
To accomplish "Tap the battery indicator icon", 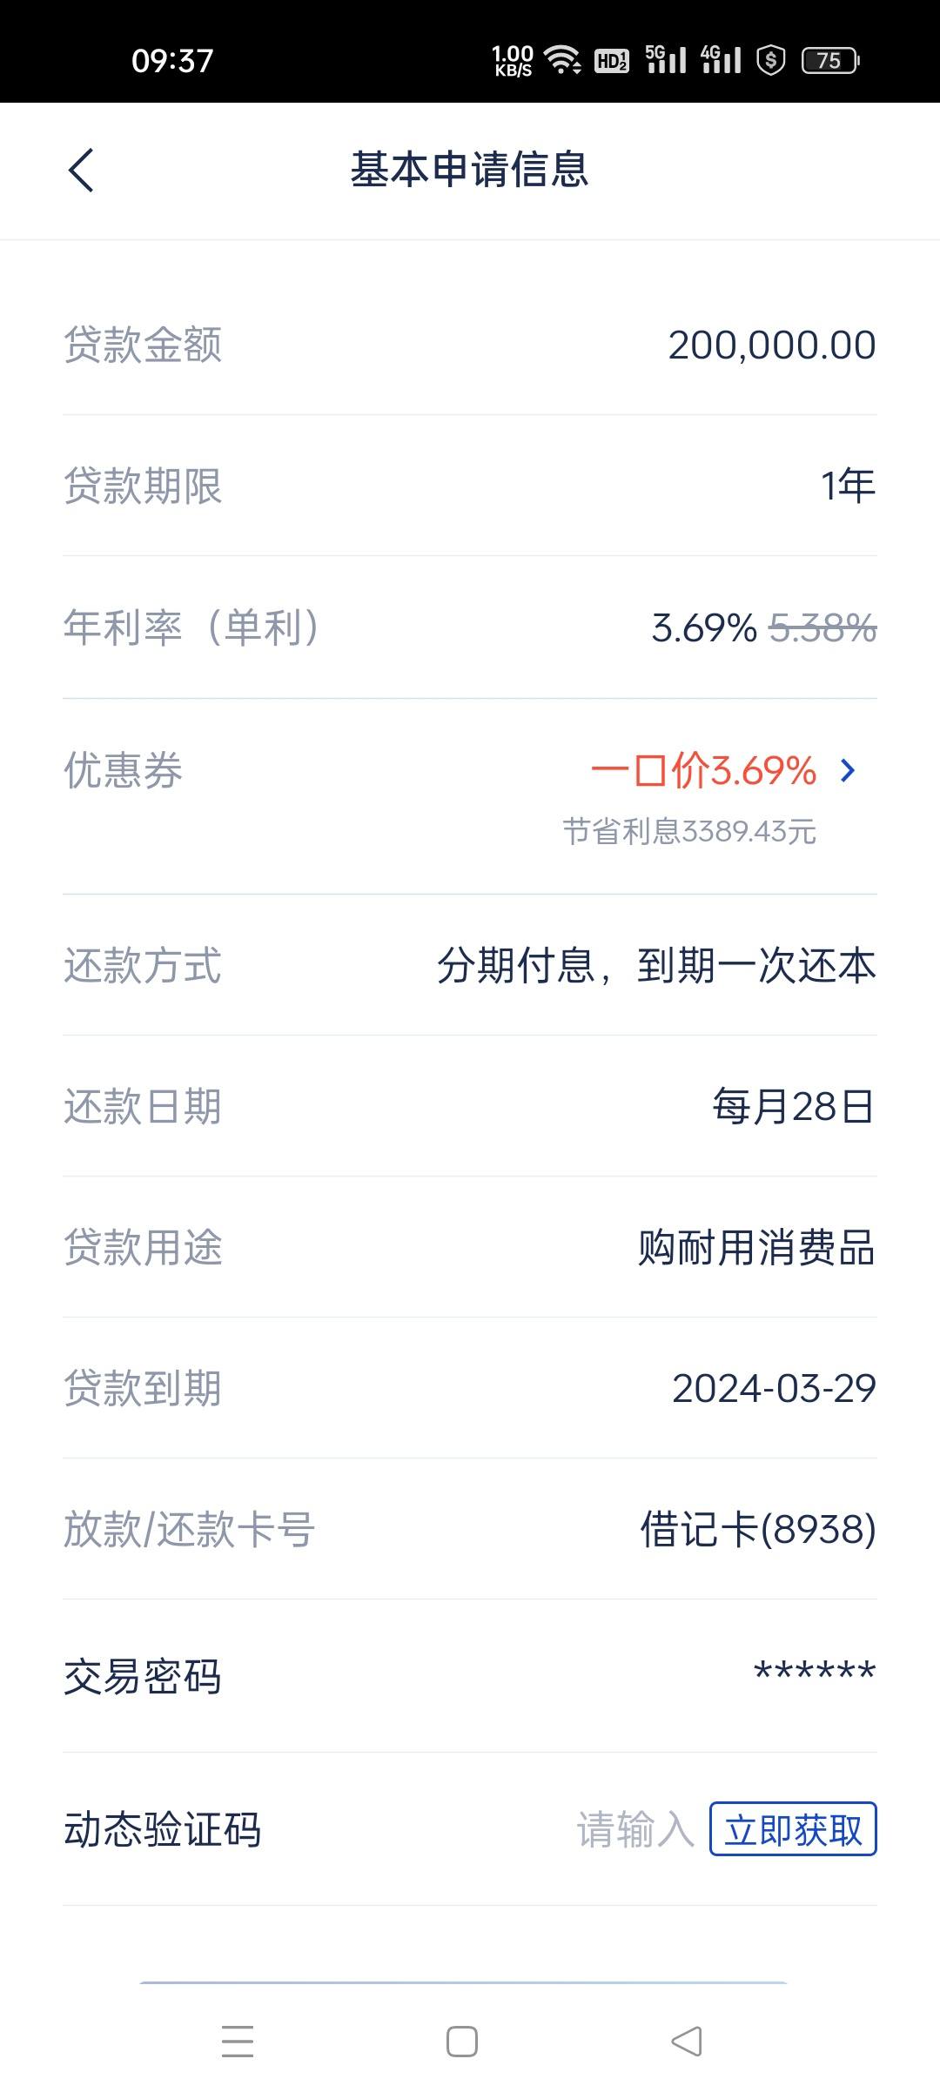I will tap(830, 60).
